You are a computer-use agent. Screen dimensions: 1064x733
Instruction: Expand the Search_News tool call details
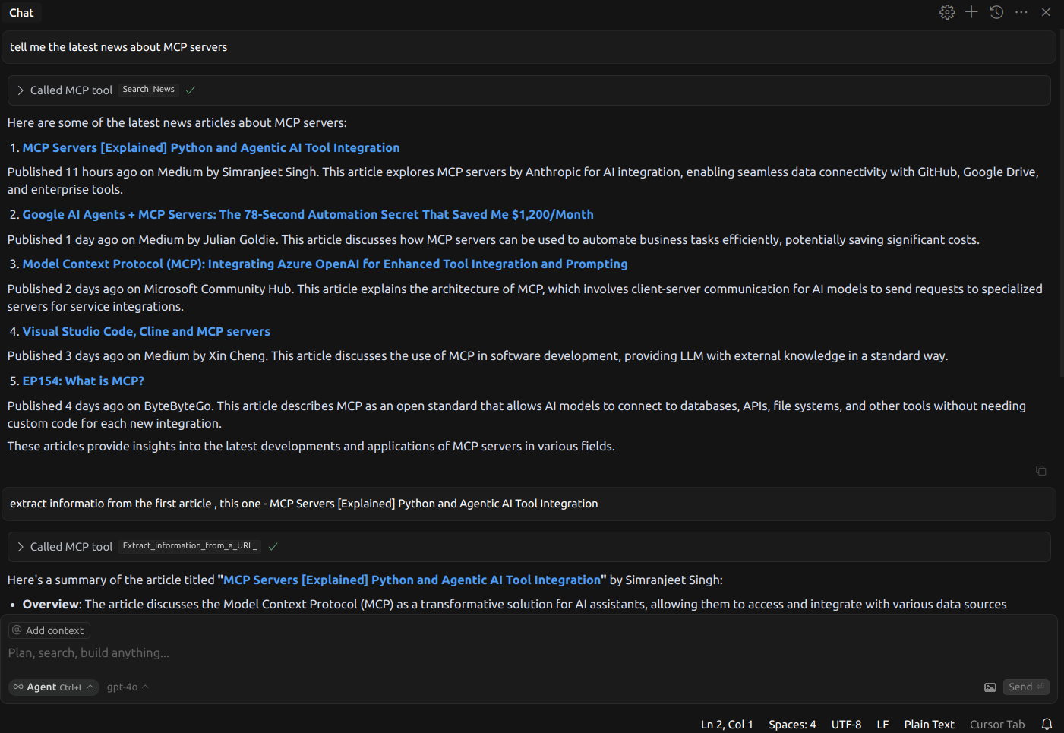pos(20,90)
